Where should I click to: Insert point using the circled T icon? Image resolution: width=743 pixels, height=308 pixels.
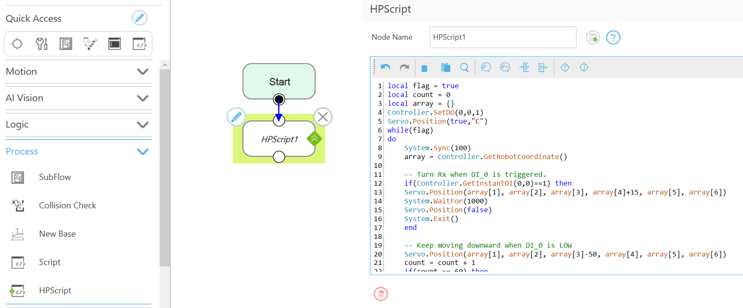565,68
